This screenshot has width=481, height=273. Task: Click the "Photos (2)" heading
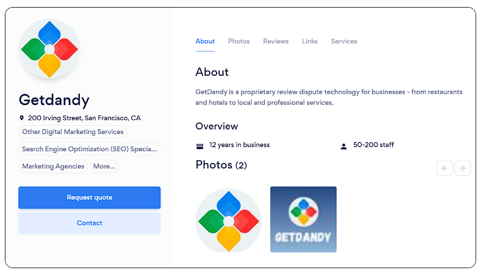pyautogui.click(x=221, y=165)
